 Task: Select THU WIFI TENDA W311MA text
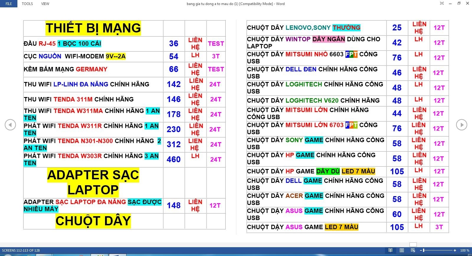(x=92, y=114)
